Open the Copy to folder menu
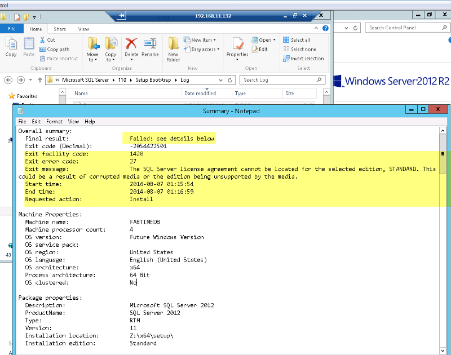Screen dimensions: 451x355 110,49
